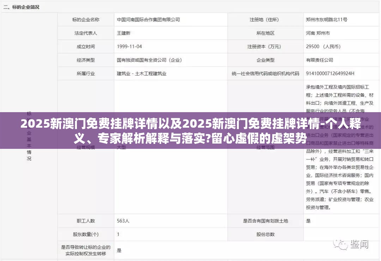The image size is (381, 261).
Task: Select the shareholder count 1
Action: coord(118,234)
